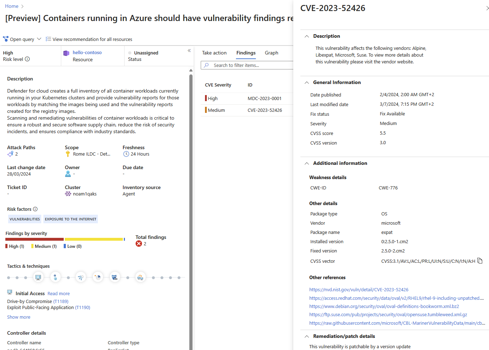Collapse the General Information section
The width and height of the screenshot is (489, 350).
pyautogui.click(x=307, y=83)
